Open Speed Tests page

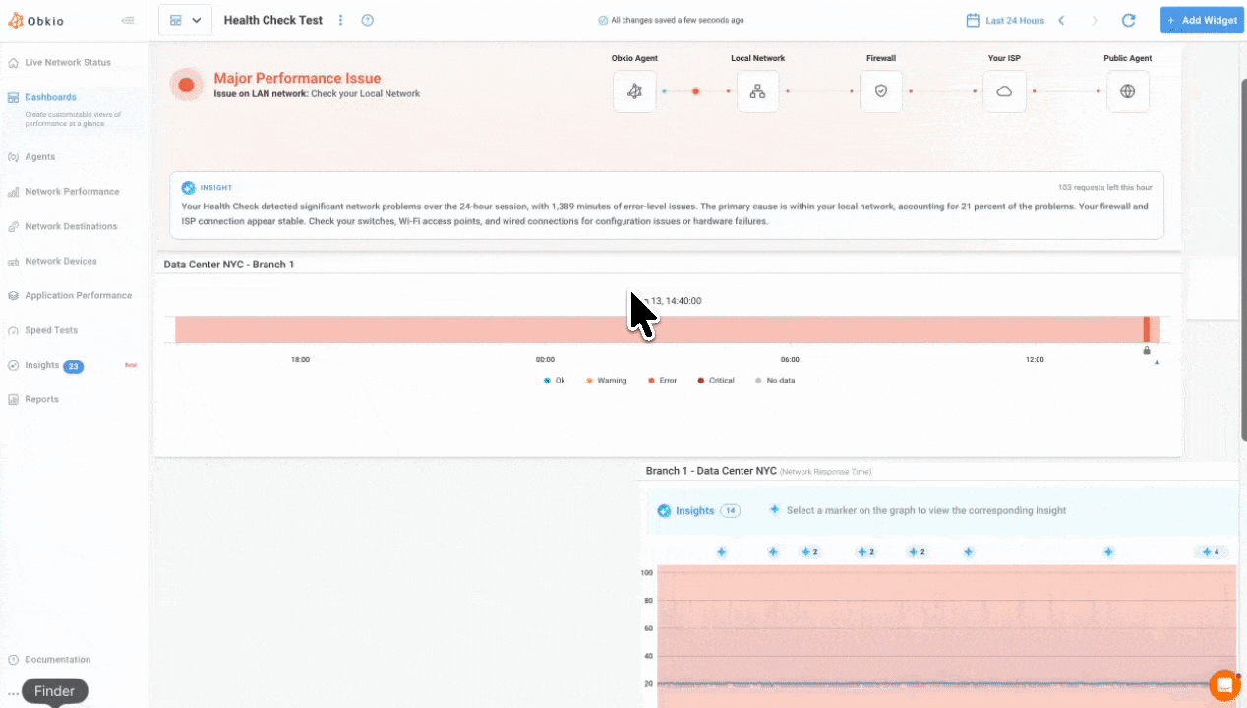[51, 330]
